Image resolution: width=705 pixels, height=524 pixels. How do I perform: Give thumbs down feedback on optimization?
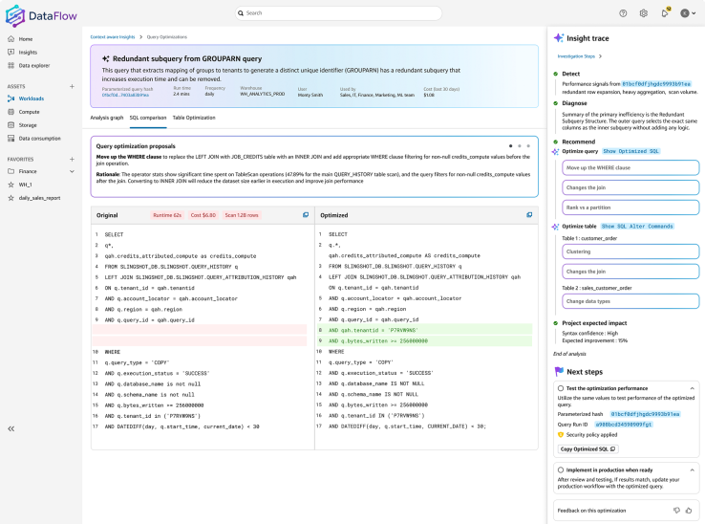[676, 510]
